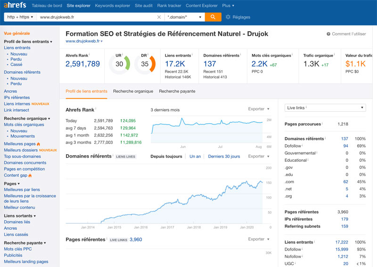Open Meilleurs landing pages in sidebar

(26, 261)
